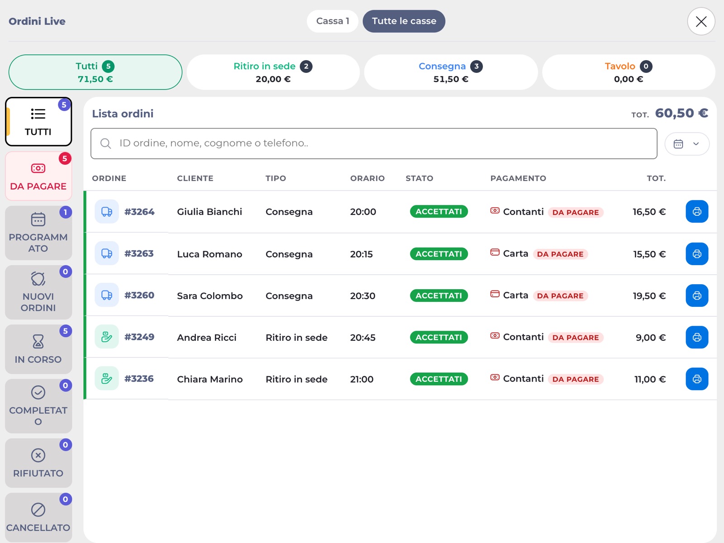Click delivery truck icon of order #3263
Screen dimensions: 724x543
[107, 253]
